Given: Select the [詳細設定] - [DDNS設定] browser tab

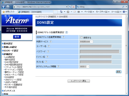Looking at the screenshot, I should 35,12.
